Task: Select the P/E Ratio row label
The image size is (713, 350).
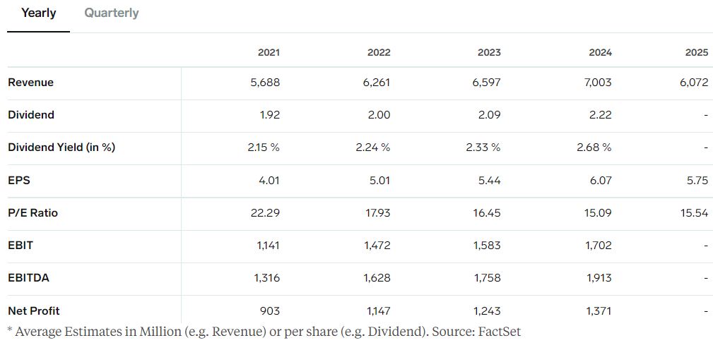Action: (33, 213)
